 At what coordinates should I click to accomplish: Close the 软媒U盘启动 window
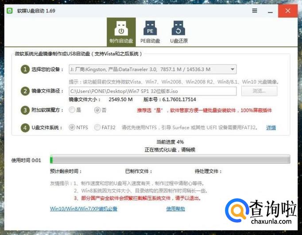[x=288, y=11]
